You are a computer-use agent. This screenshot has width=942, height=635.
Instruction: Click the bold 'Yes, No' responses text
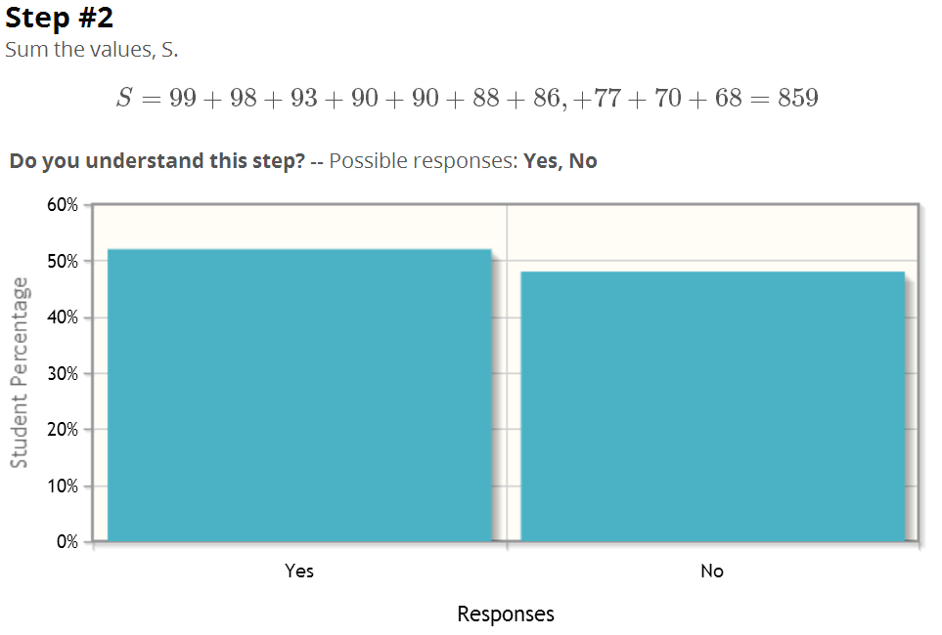(x=560, y=161)
